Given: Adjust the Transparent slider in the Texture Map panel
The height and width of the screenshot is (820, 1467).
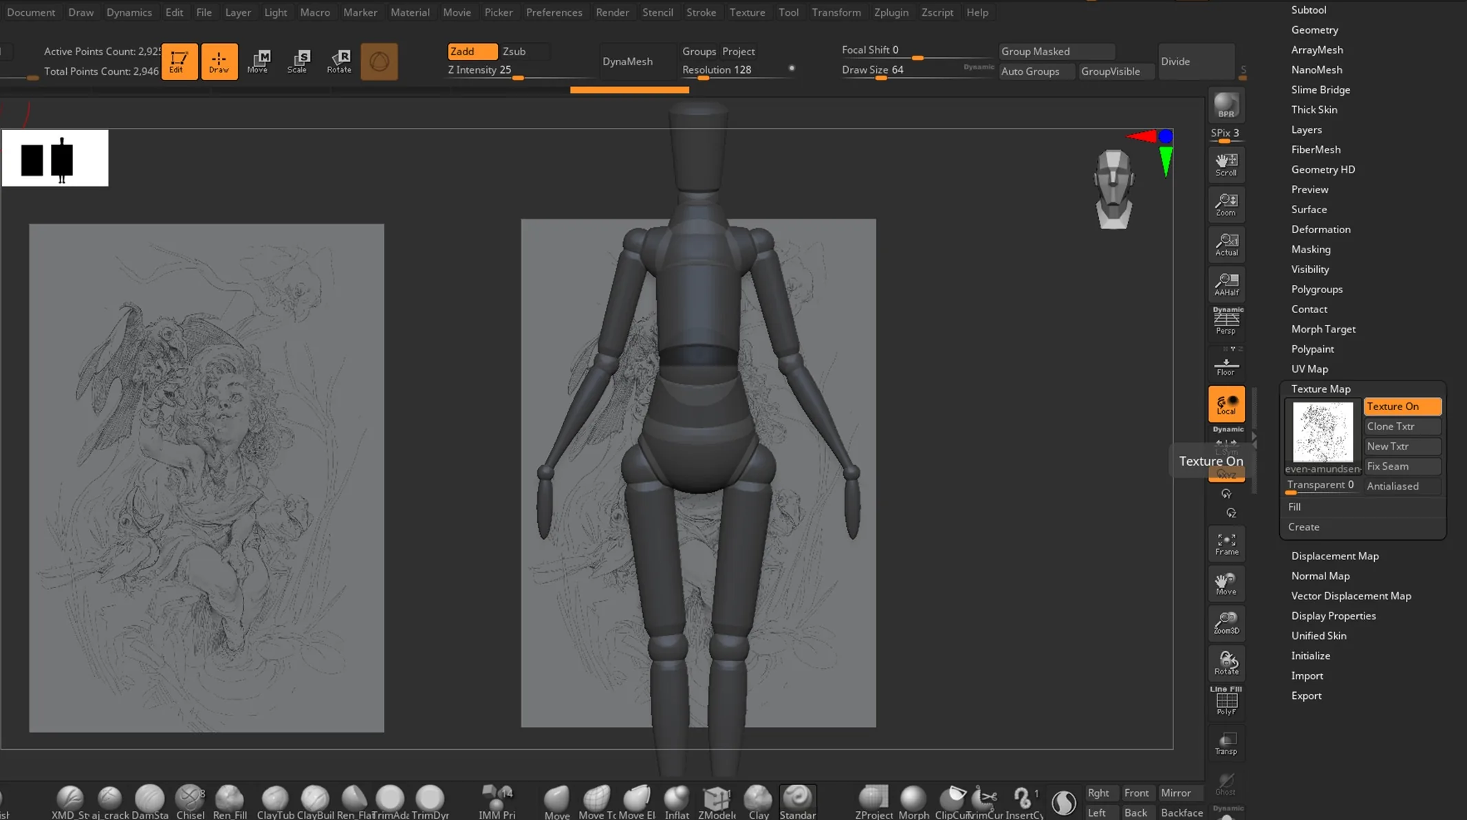Looking at the screenshot, I should tap(1323, 486).
